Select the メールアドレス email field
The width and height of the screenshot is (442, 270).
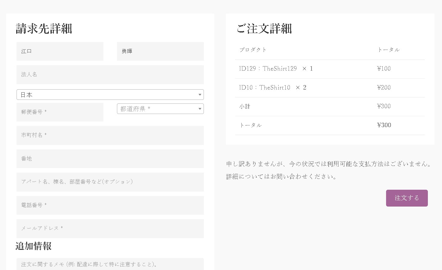(110, 229)
